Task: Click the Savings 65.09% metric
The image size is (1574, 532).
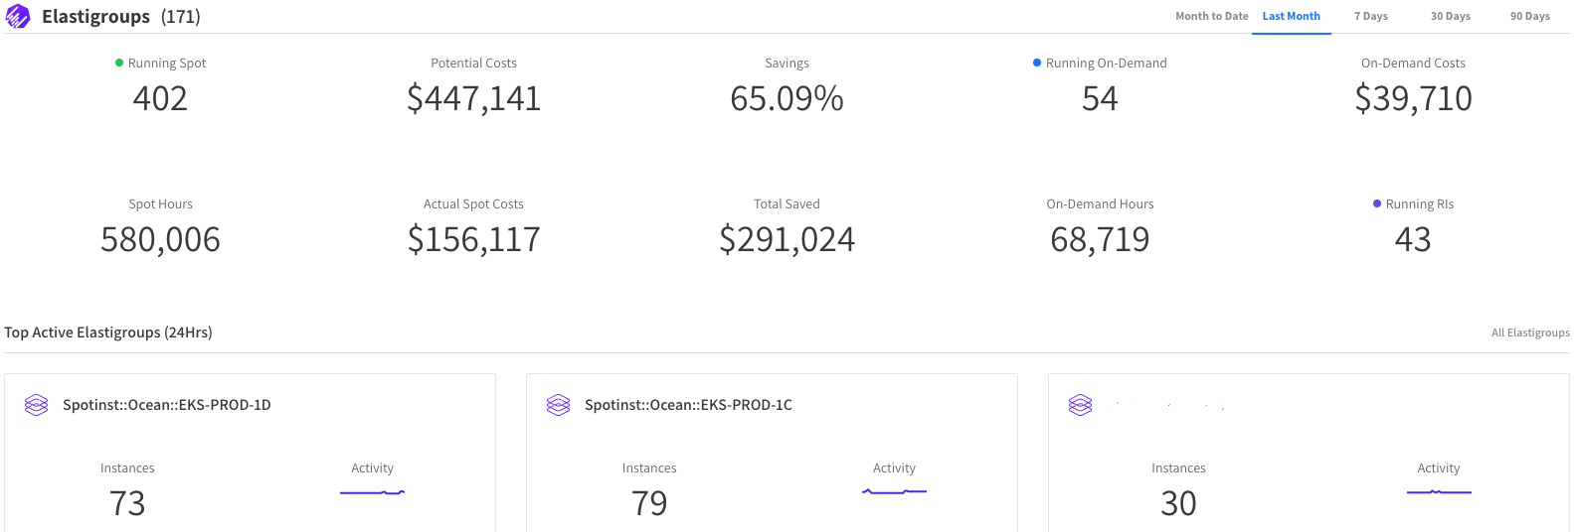Action: 787,98
